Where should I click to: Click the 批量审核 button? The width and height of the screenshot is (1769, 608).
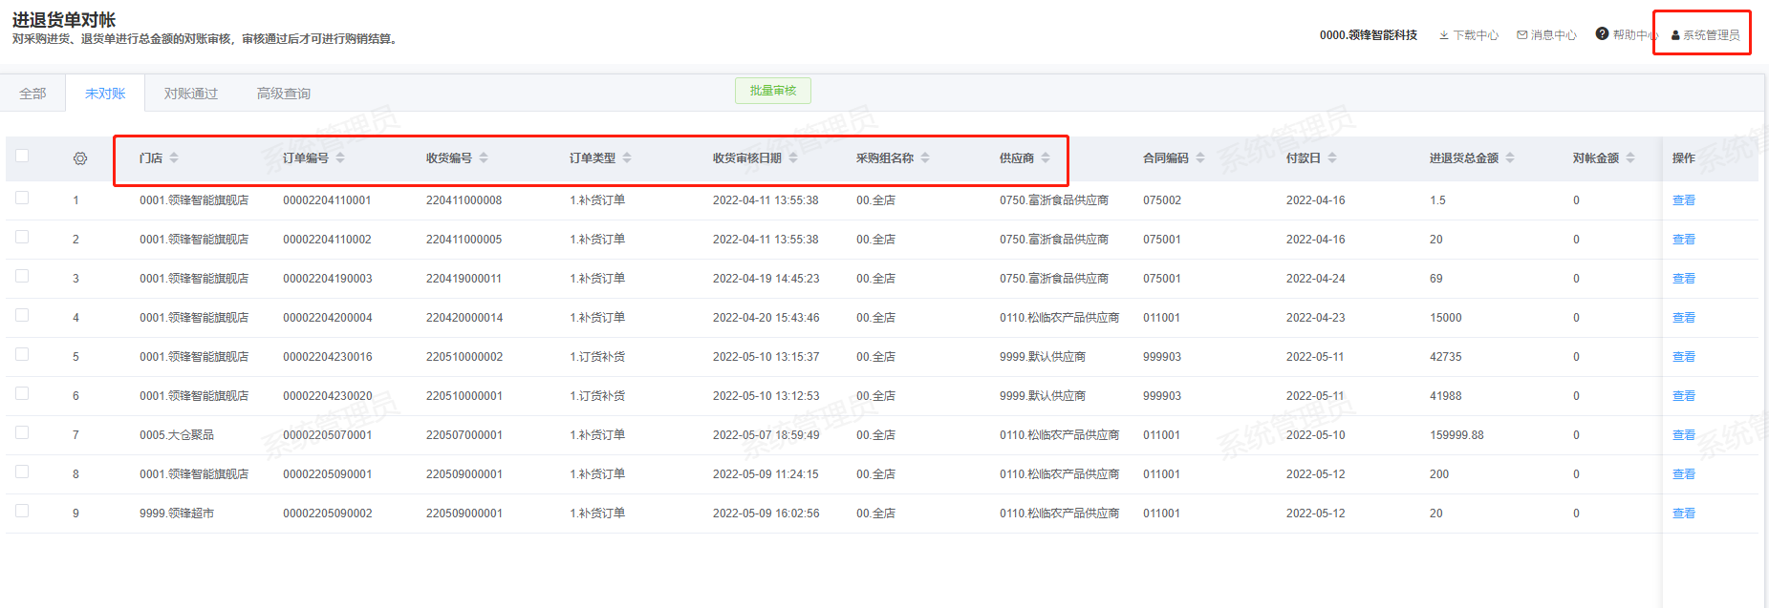[772, 91]
